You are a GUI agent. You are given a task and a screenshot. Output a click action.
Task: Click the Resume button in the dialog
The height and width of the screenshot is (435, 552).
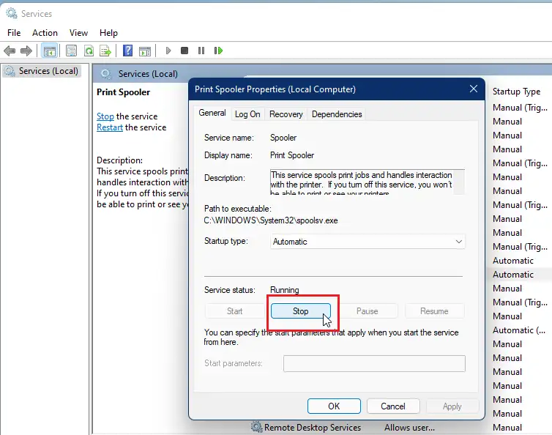click(434, 311)
